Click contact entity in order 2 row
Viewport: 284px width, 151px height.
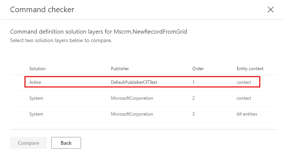tap(244, 98)
